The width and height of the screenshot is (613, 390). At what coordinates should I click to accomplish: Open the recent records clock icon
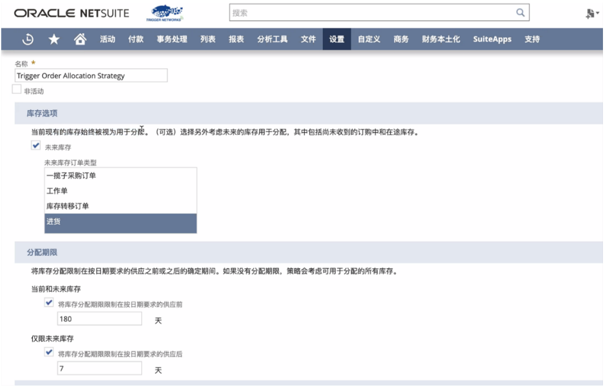[28, 39]
